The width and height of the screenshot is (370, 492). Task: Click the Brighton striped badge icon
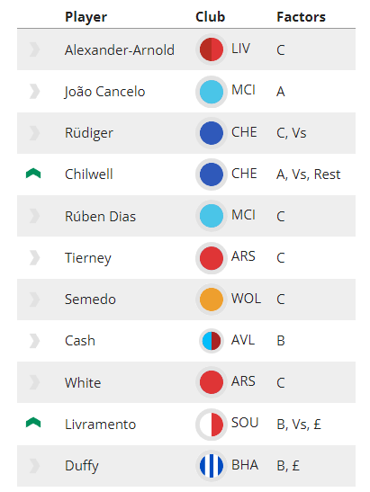[212, 465]
